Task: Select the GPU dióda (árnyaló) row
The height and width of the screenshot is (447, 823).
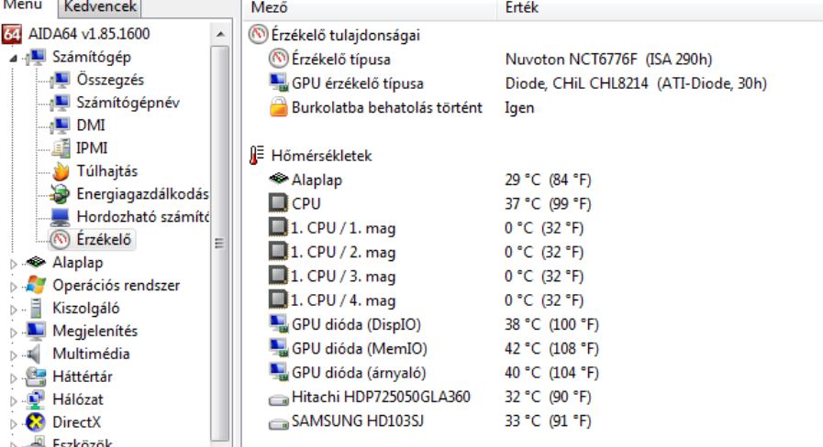Action: pyautogui.click(x=359, y=373)
